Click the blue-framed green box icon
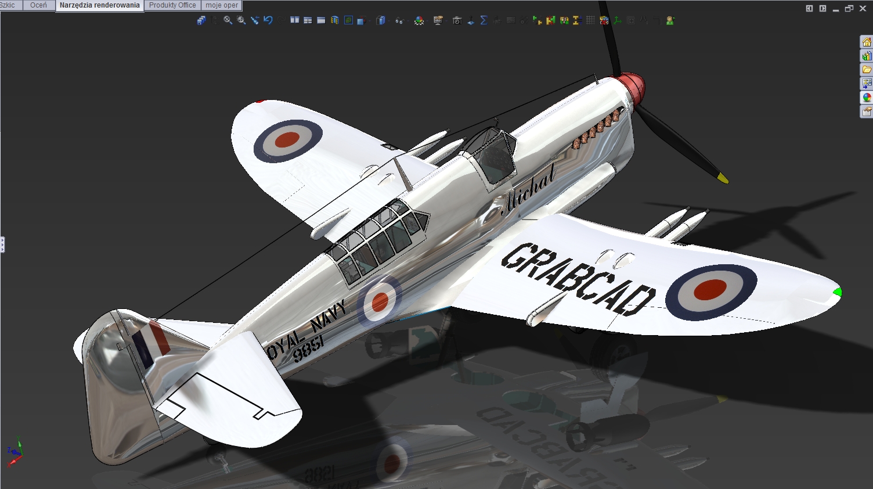 pyautogui.click(x=348, y=20)
